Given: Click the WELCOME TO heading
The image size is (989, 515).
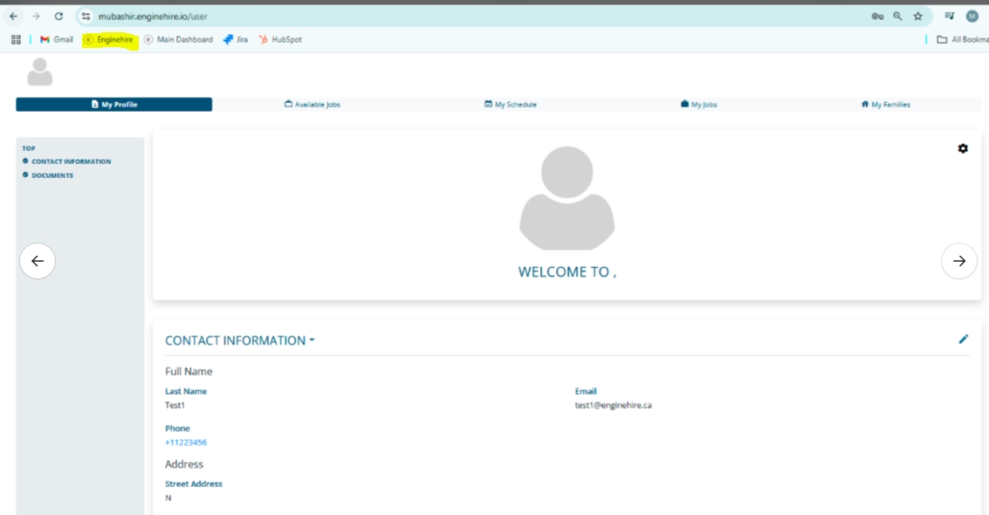Looking at the screenshot, I should [x=567, y=272].
